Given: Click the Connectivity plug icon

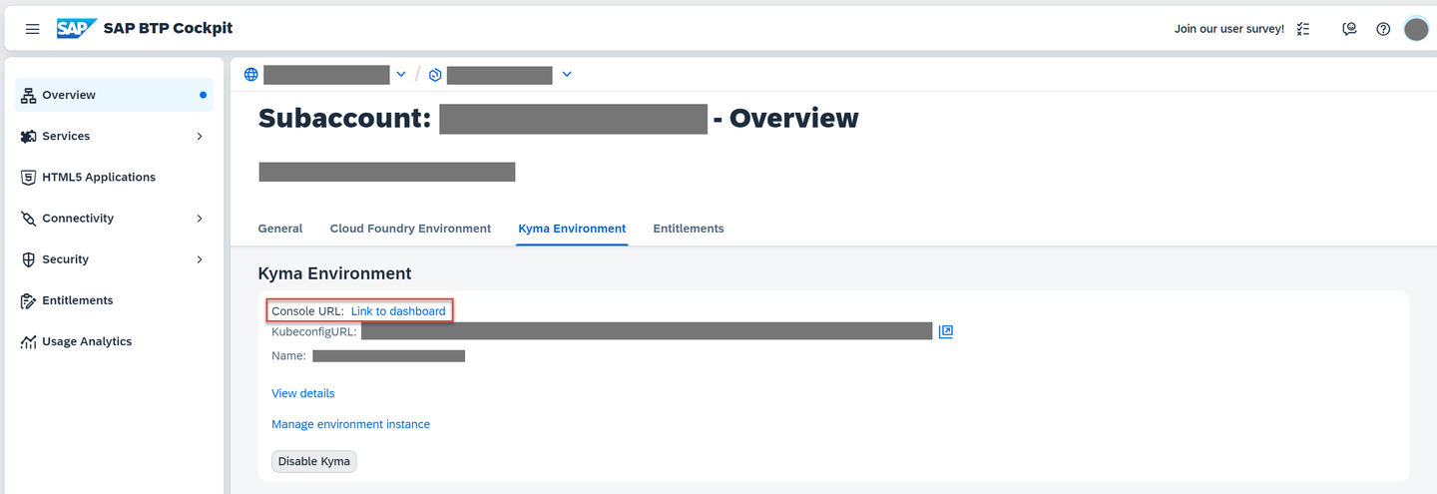Looking at the screenshot, I should (x=29, y=218).
